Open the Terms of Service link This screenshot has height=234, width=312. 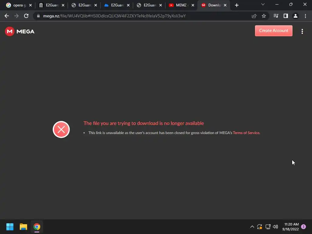[x=246, y=133]
